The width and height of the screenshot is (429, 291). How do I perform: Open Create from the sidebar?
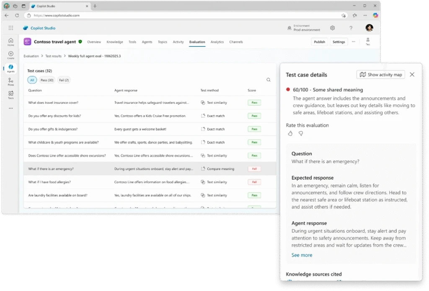coord(10,54)
